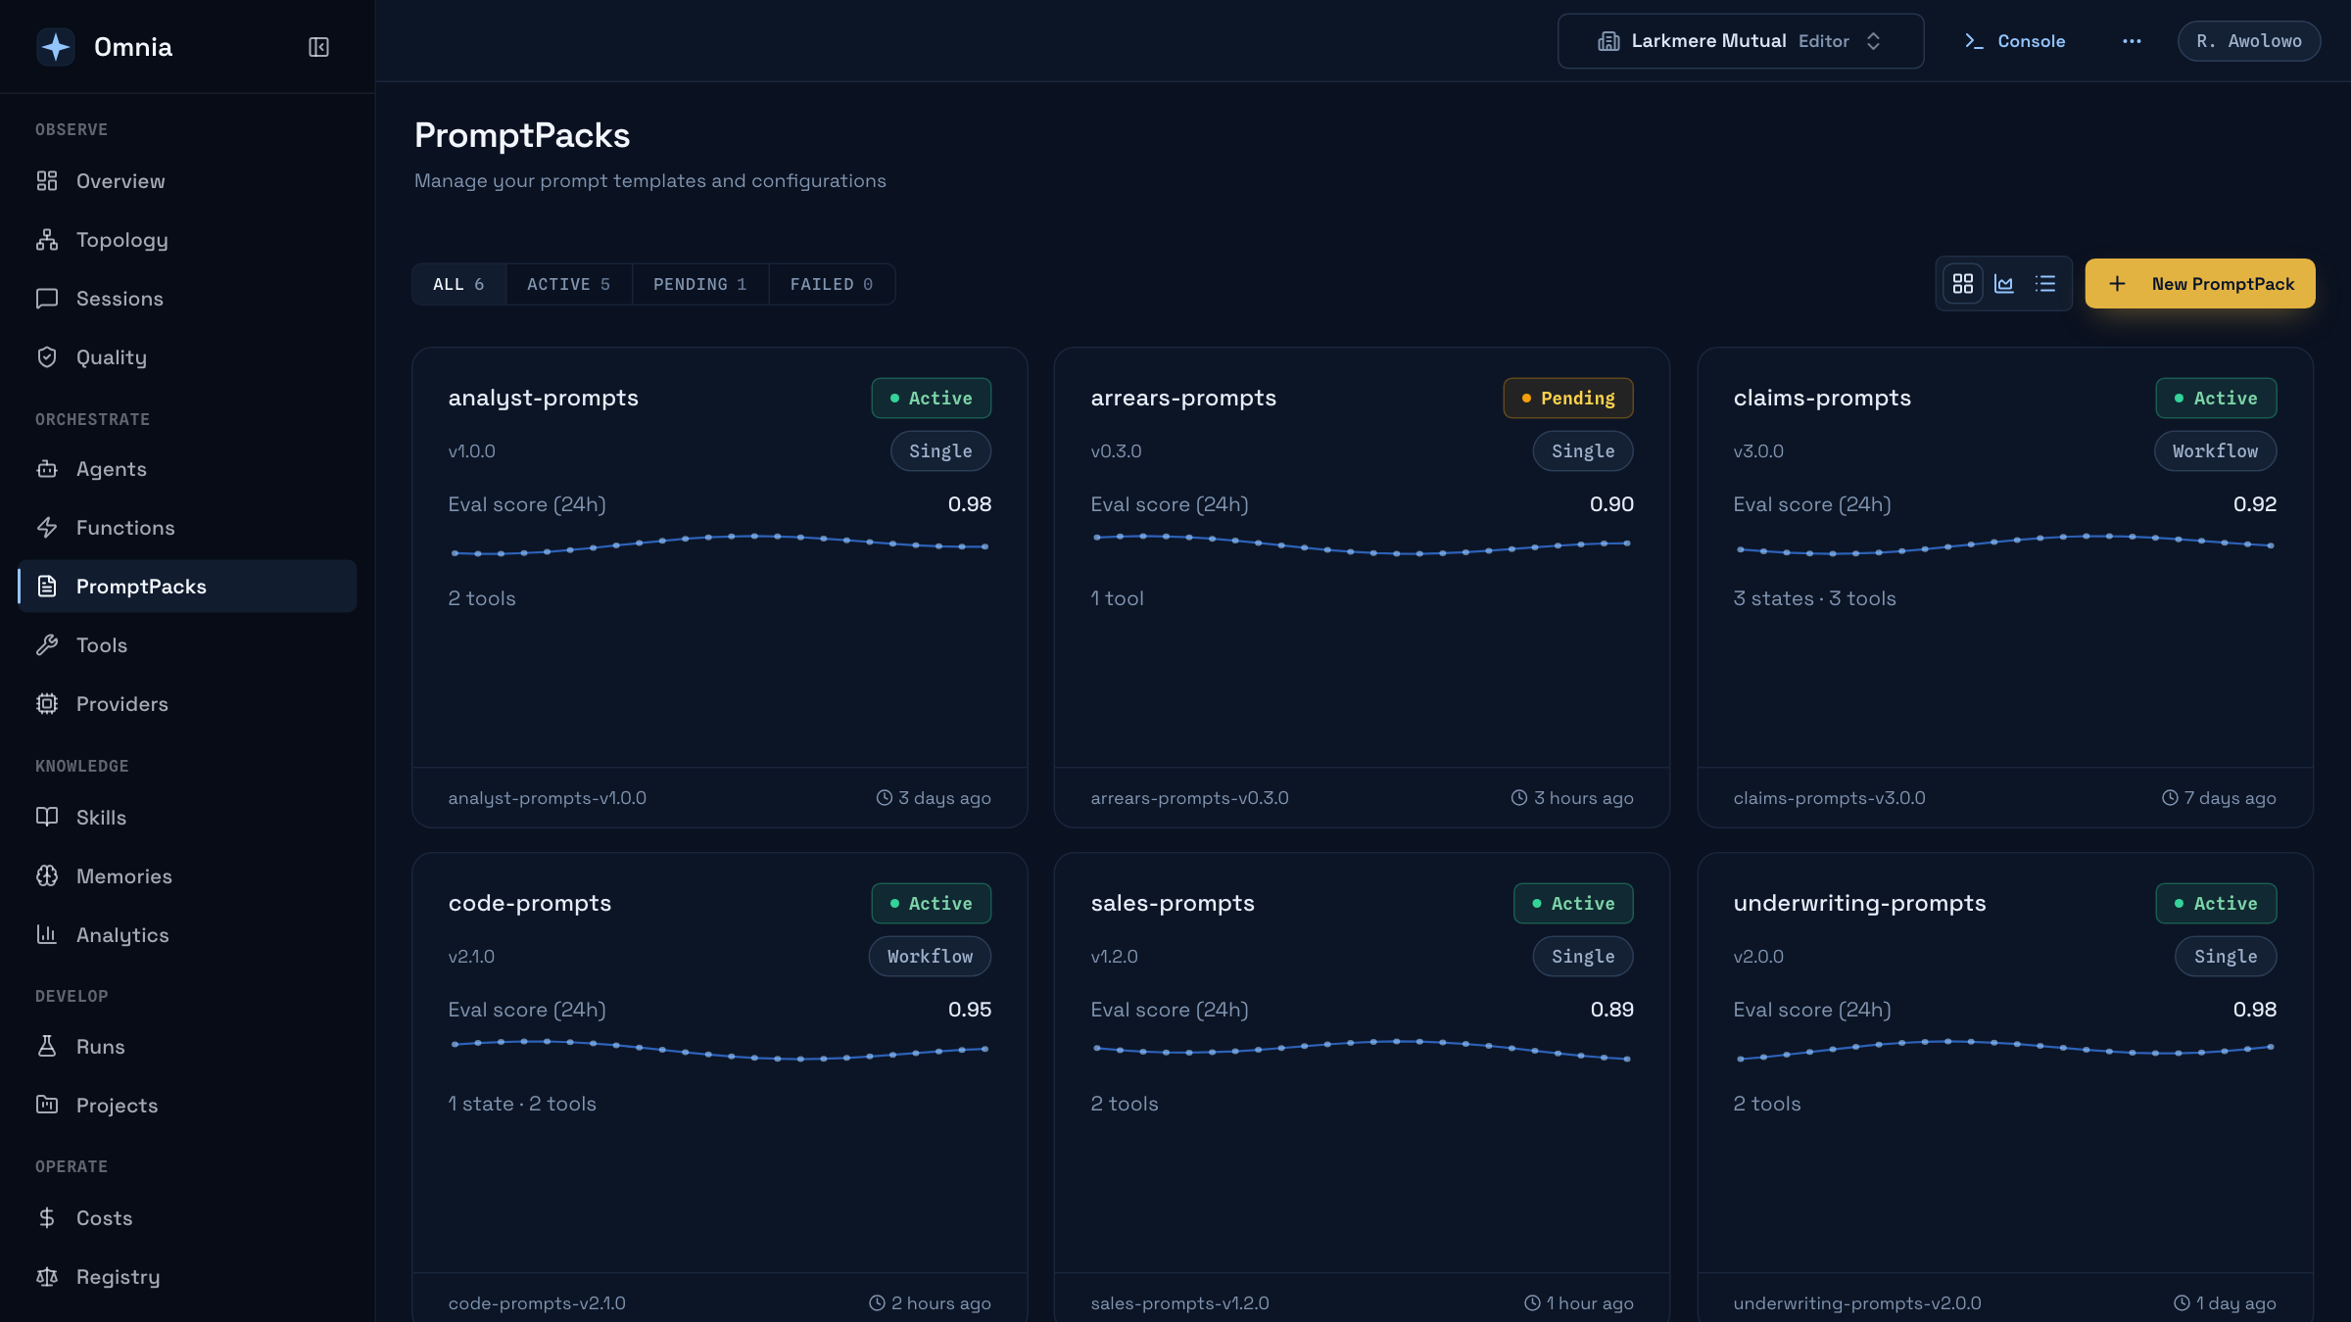This screenshot has height=1322, width=2351.
Task: Filter by FAILED 0 tab
Action: click(832, 284)
